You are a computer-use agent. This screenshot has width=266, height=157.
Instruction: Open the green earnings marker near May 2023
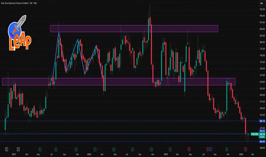click(x=40, y=149)
